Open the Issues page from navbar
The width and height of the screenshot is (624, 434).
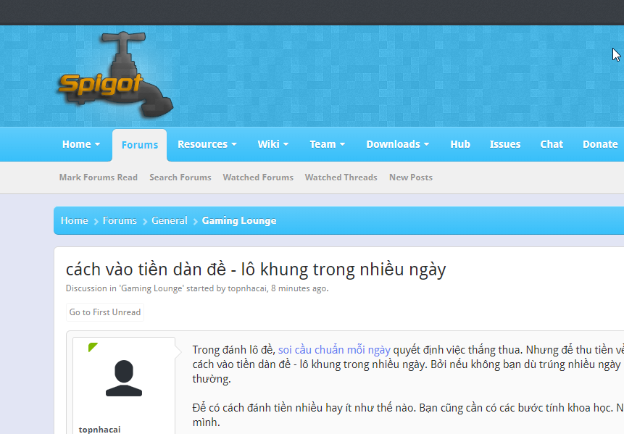click(504, 144)
